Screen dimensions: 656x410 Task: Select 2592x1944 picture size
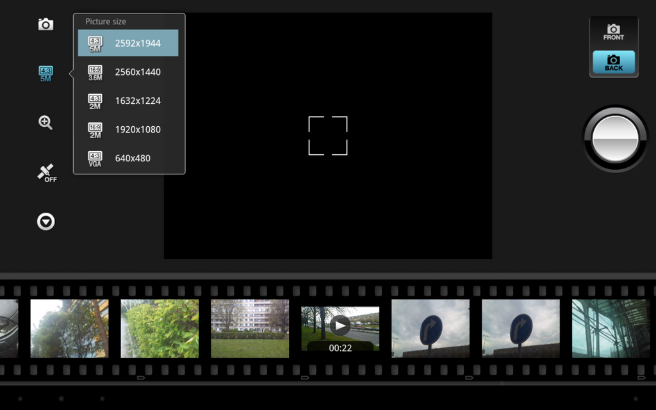tap(138, 44)
